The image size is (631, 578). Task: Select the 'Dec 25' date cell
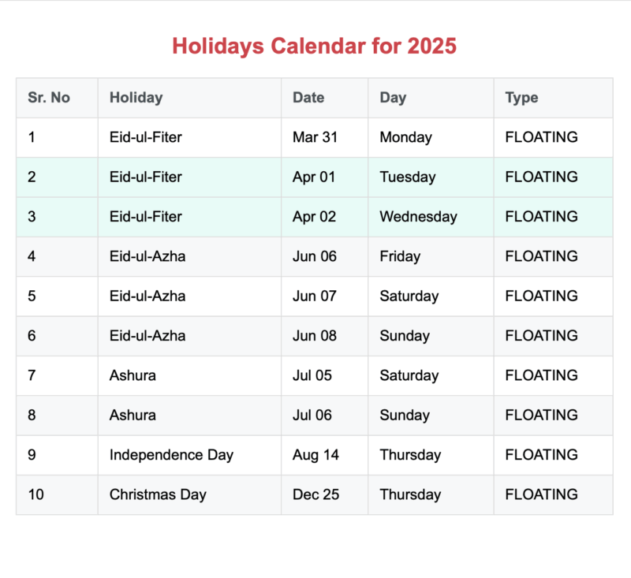pyautogui.click(x=315, y=494)
